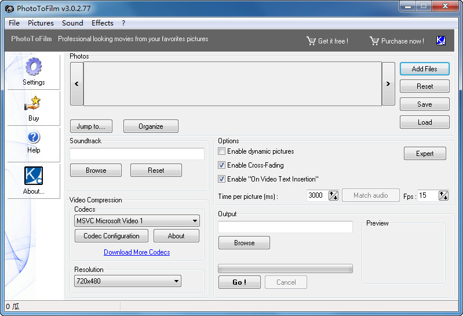Open the File menu
The width and height of the screenshot is (463, 316).
point(14,23)
